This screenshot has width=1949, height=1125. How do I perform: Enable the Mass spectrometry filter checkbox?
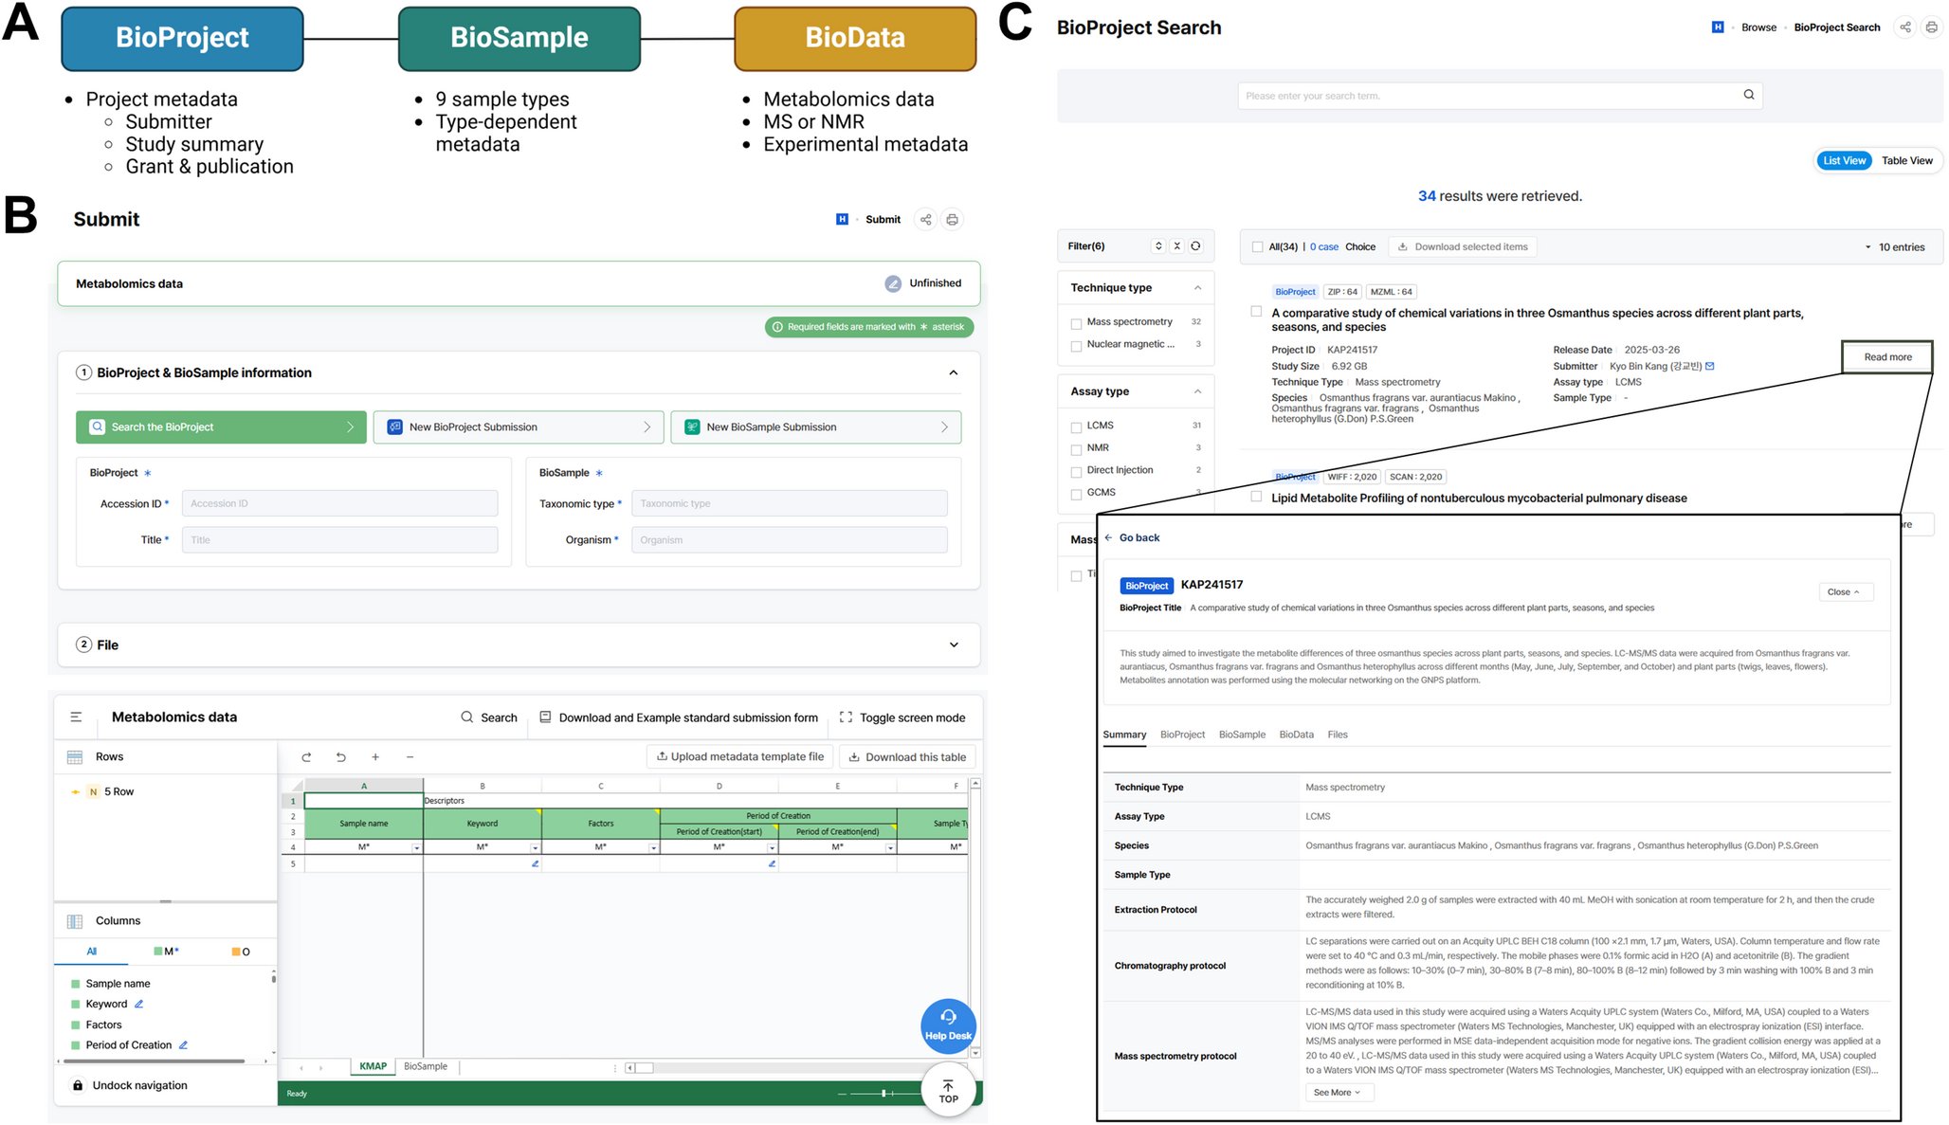coord(1076,323)
